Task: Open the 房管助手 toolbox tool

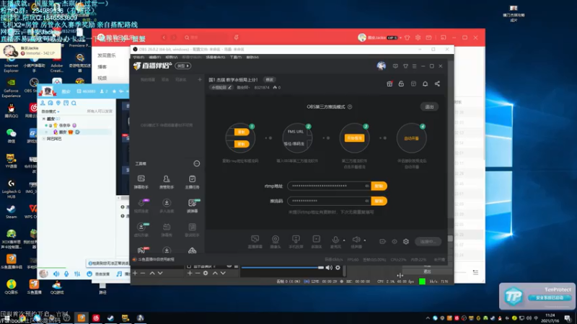Action: (x=167, y=182)
